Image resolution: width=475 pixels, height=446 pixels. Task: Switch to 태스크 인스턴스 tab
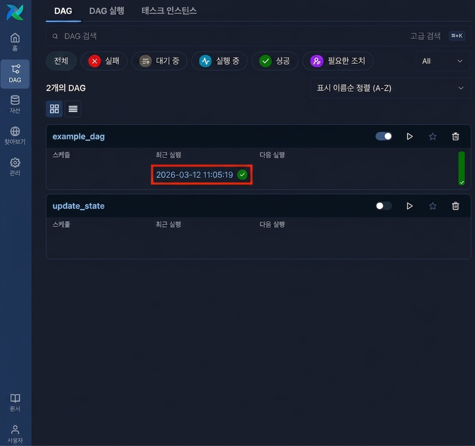click(169, 11)
